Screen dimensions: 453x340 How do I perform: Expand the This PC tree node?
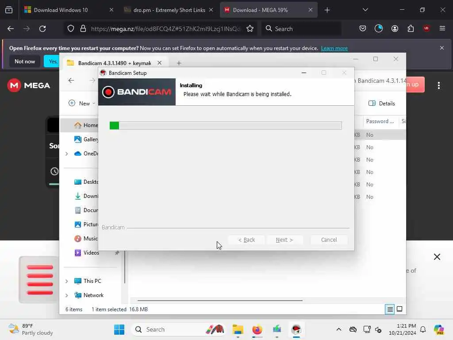pos(66,281)
